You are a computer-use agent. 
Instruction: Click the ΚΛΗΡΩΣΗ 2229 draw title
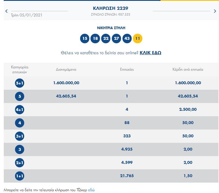111,8
